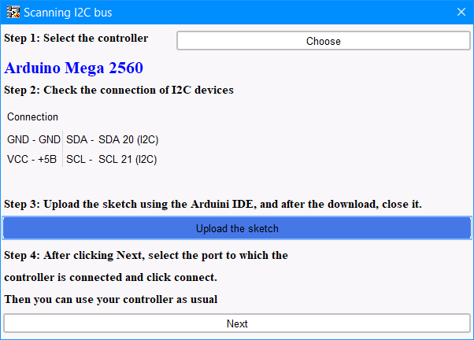Click the Arduino Mega 2560 heading
This screenshot has width=474, height=340.
pyautogui.click(x=73, y=68)
